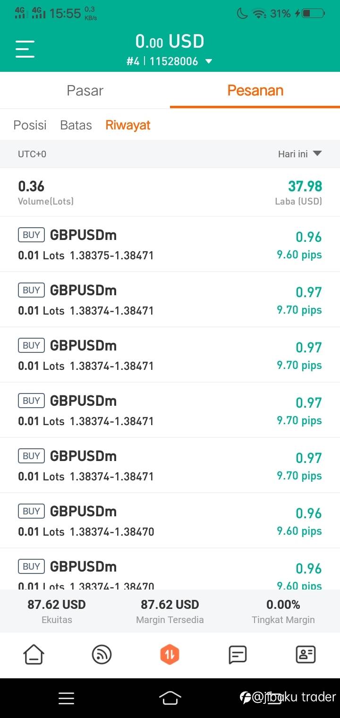Open the signal feed icon

tap(102, 655)
